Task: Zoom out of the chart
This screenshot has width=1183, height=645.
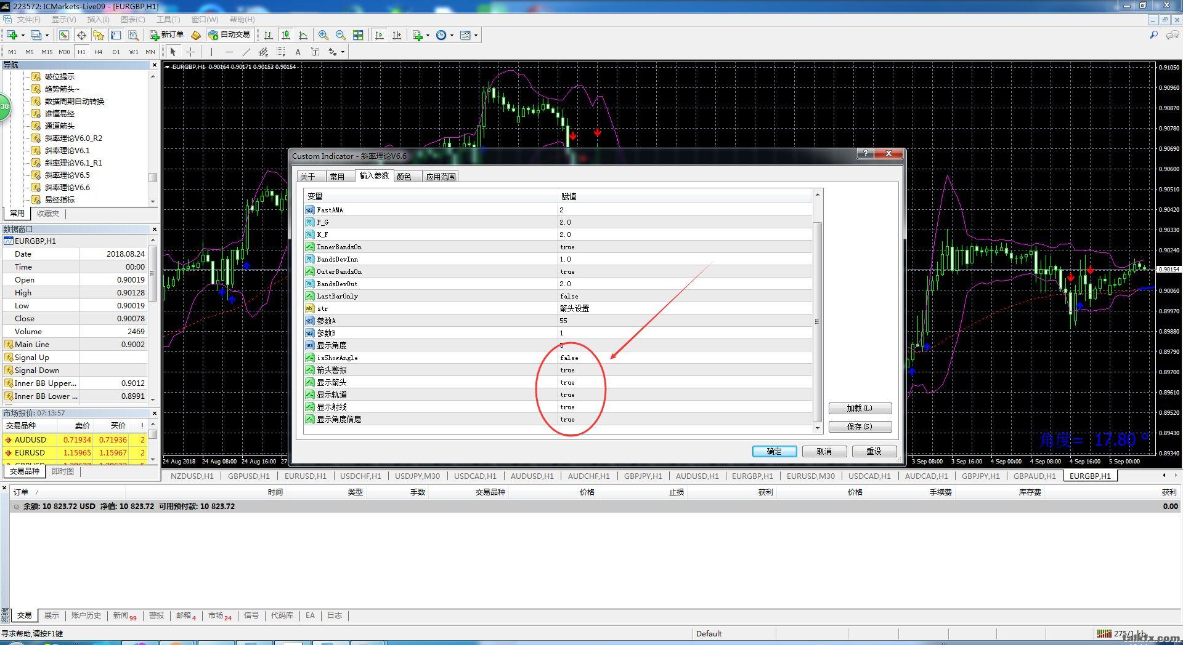Action: coord(341,35)
